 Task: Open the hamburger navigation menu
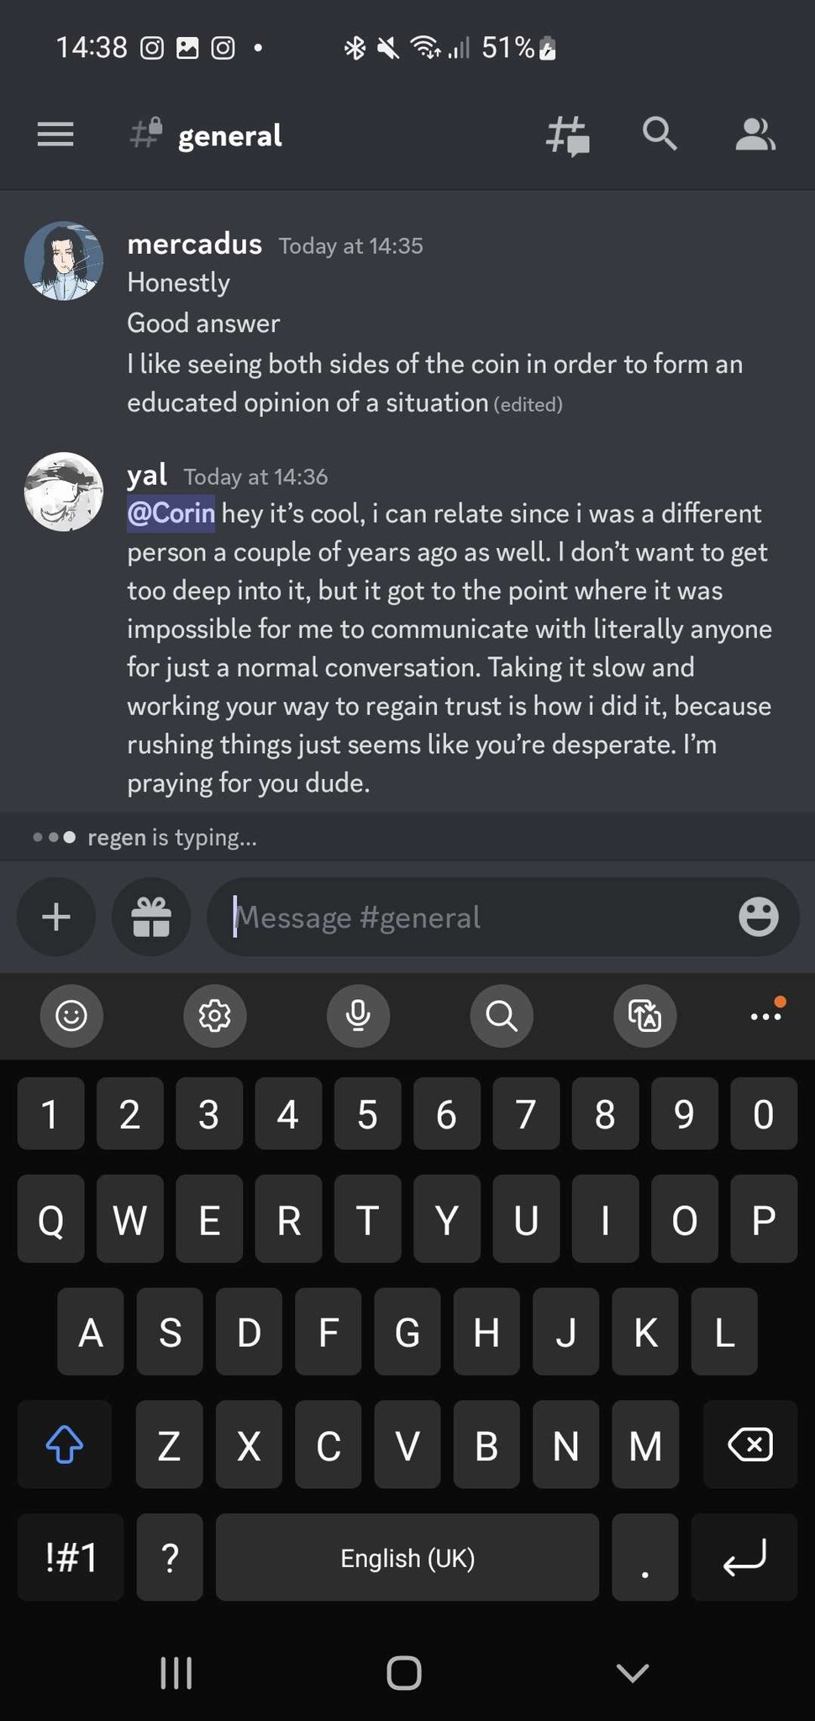pyautogui.click(x=55, y=134)
